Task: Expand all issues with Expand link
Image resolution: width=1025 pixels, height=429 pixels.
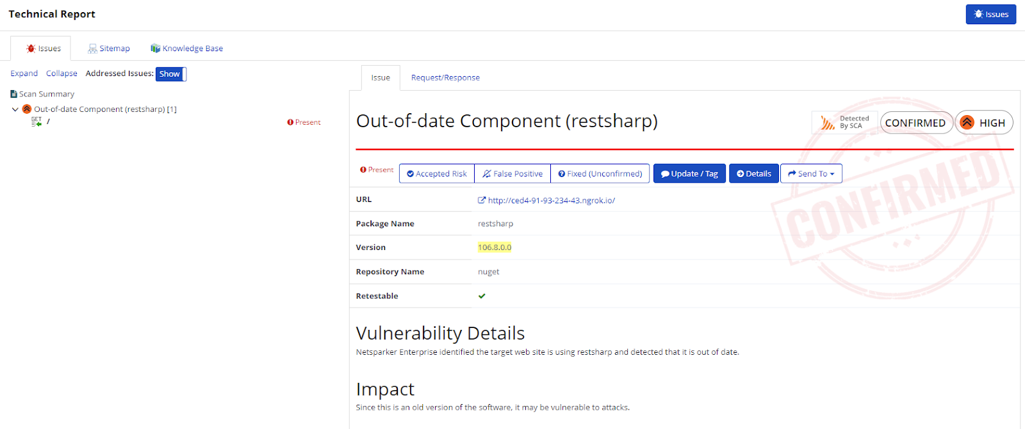Action: pyautogui.click(x=24, y=74)
